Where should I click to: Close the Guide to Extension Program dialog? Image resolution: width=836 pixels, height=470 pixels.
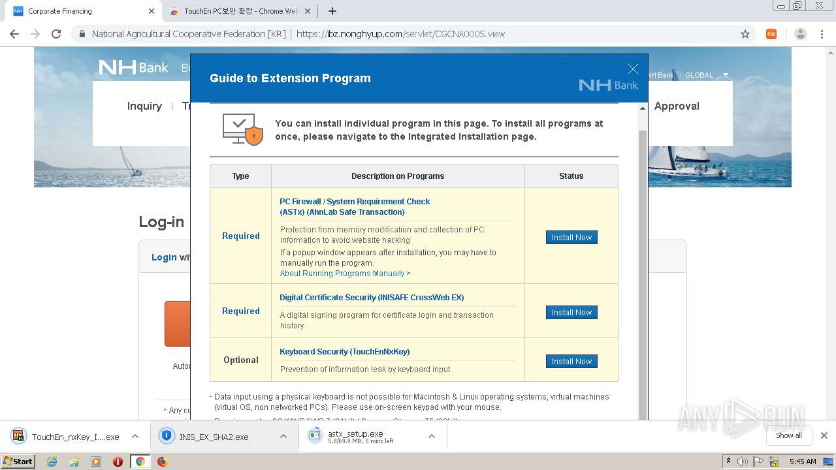[632, 69]
